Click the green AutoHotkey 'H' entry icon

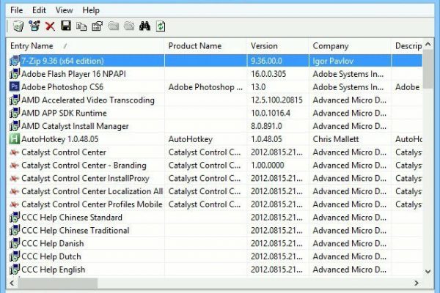click(x=14, y=138)
